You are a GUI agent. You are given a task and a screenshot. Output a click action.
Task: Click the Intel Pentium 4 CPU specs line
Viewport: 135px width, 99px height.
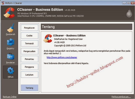point(50,16)
